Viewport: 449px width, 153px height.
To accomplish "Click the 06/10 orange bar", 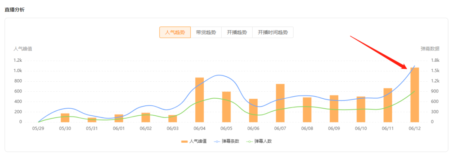I will [361, 109].
